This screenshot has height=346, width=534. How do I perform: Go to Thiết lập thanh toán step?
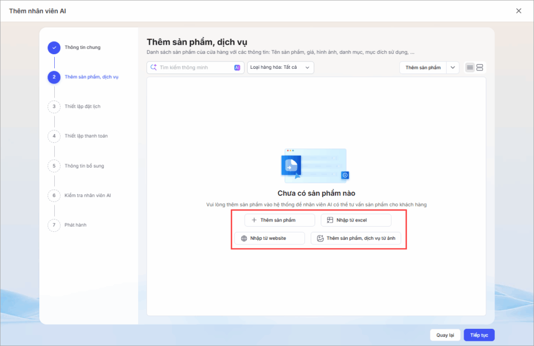tap(86, 136)
